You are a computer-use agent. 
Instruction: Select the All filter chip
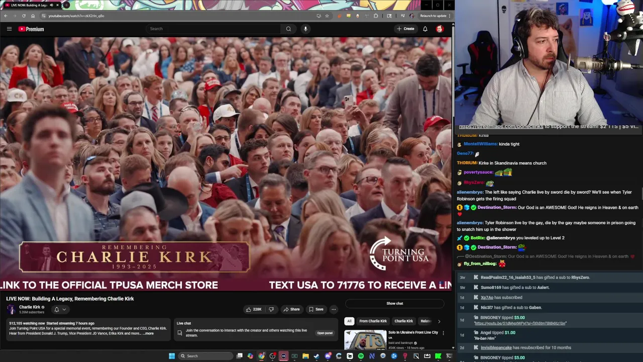[349, 321]
